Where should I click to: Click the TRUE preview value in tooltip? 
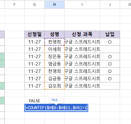(55, 100)
